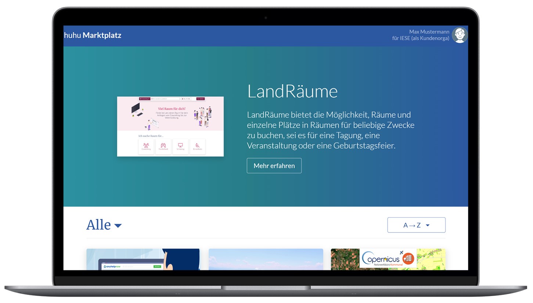The image size is (533, 303).
Task: Click 'Viel Raum für dich!' preview heading
Action: 172,109
